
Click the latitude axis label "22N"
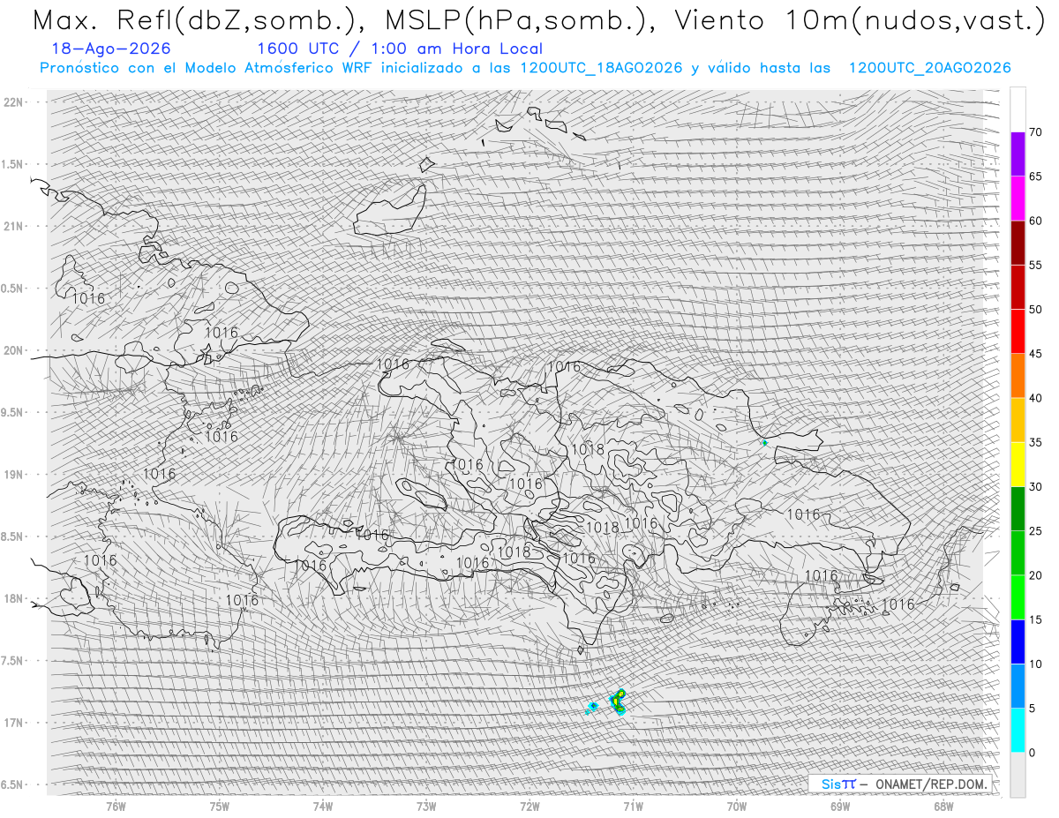15,101
